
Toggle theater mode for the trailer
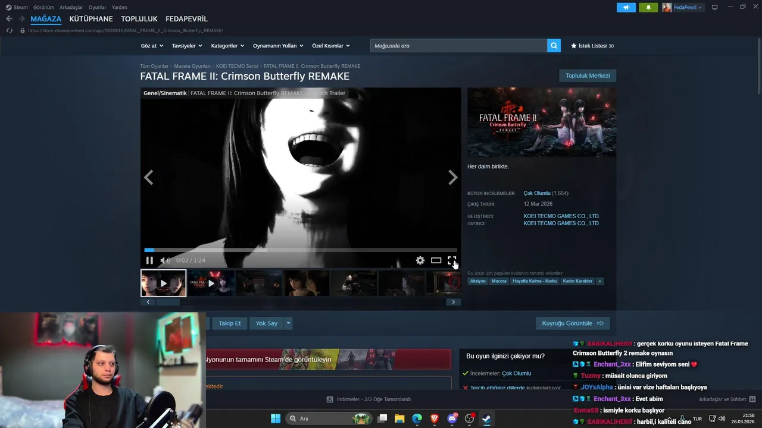coord(436,260)
